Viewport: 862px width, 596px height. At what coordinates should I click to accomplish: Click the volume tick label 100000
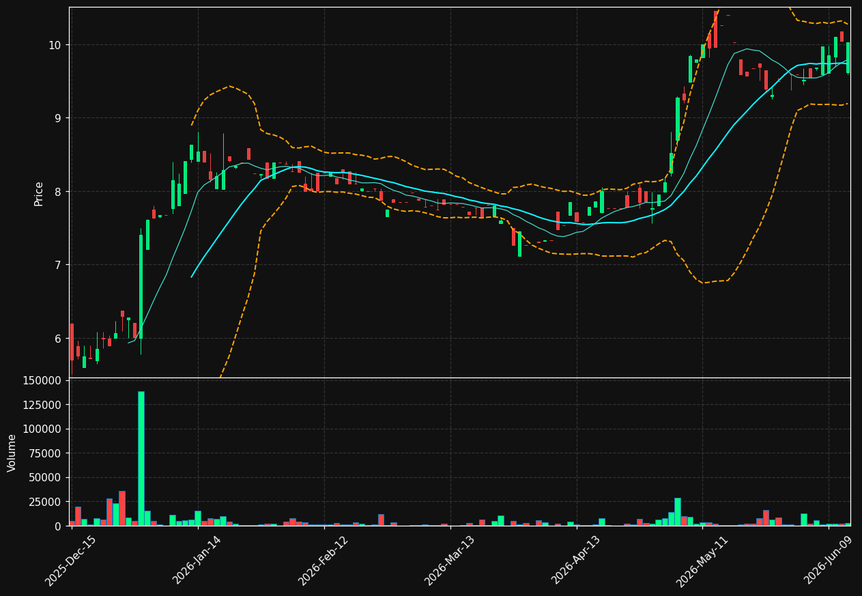click(42, 429)
